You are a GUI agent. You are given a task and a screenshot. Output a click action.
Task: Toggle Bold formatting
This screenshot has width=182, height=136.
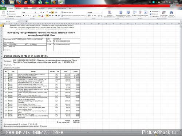coord(24,16)
